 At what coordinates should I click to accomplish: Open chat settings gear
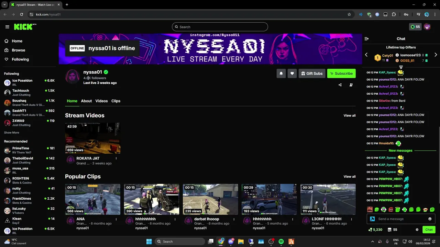coord(417,230)
